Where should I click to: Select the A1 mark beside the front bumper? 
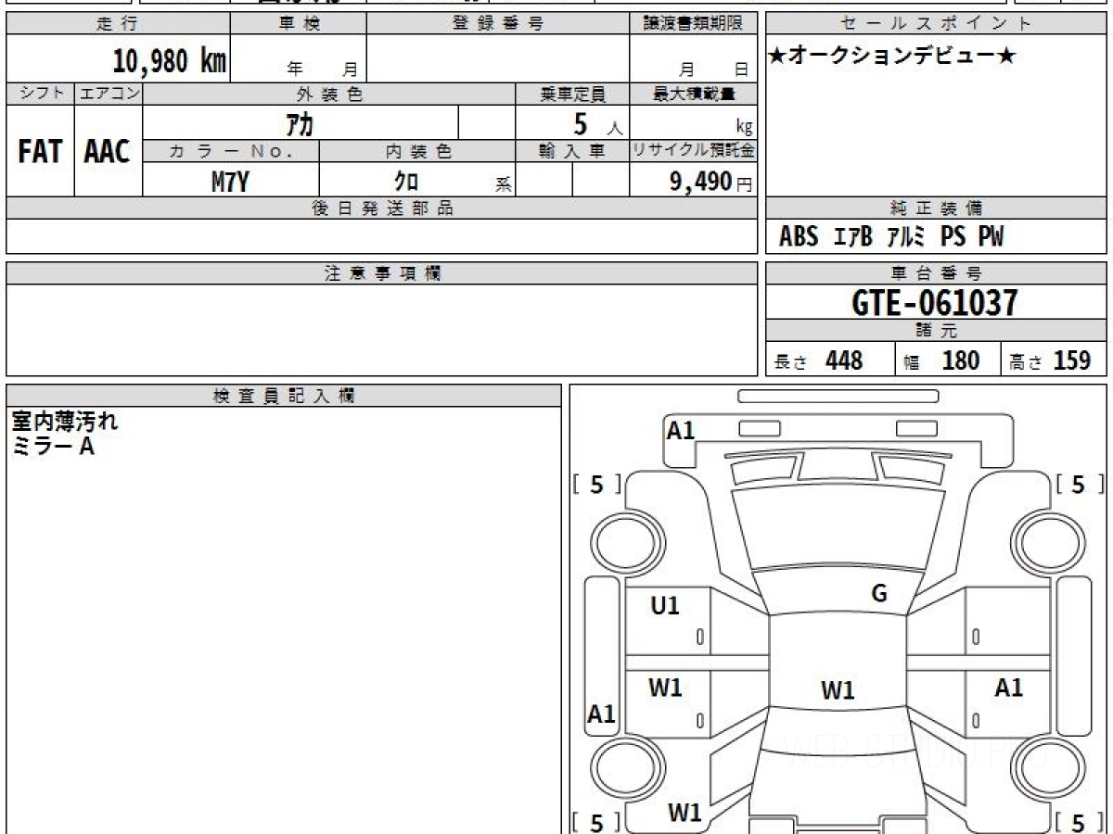pyautogui.click(x=681, y=430)
